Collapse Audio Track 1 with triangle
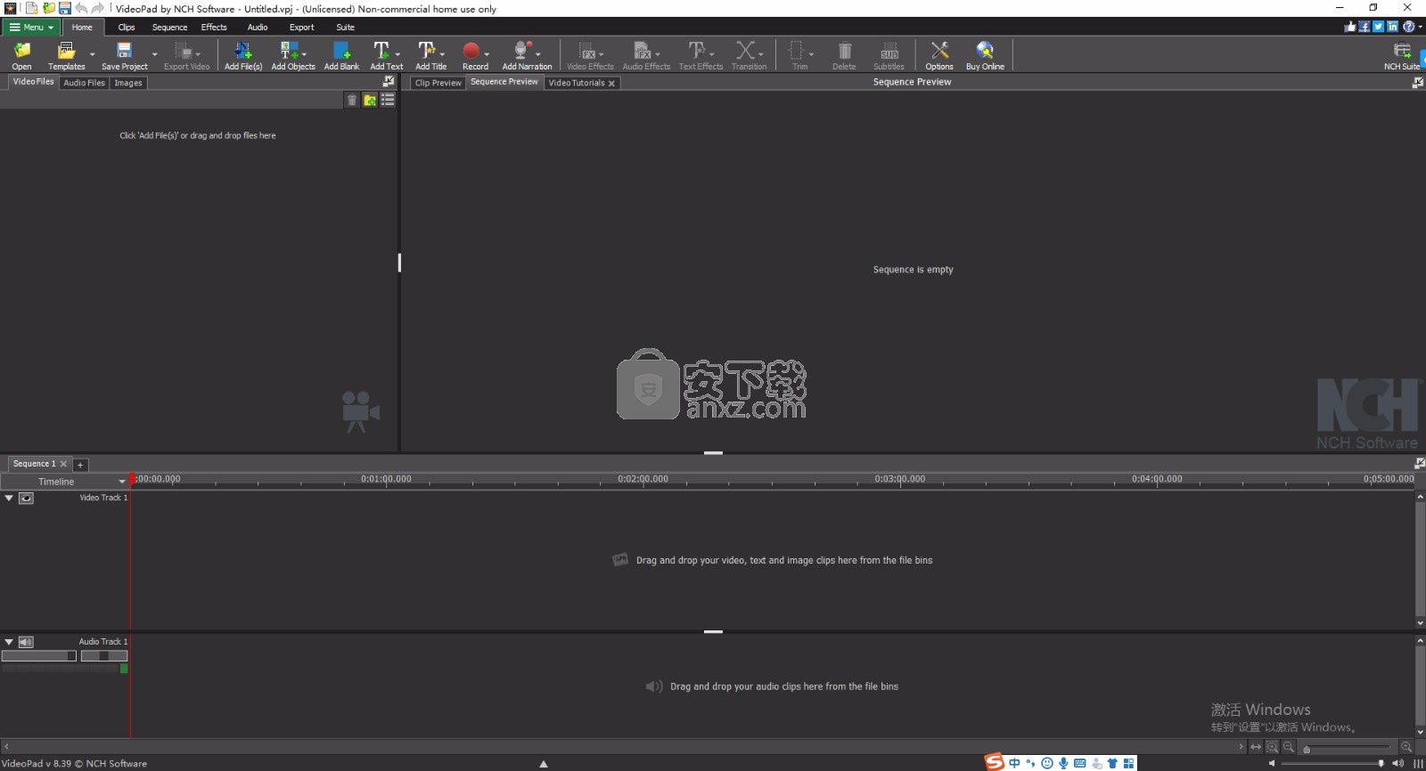Viewport: 1426px width, 771px height. pos(9,642)
